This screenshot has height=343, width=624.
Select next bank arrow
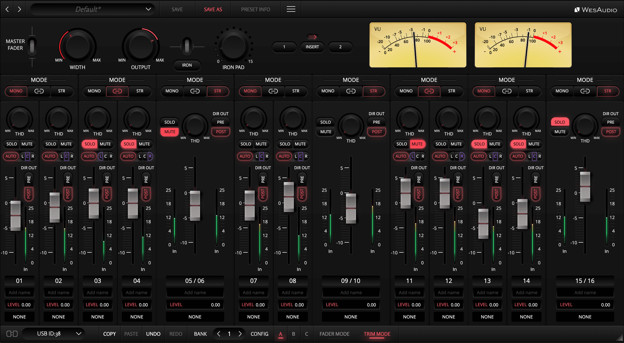coord(240,334)
